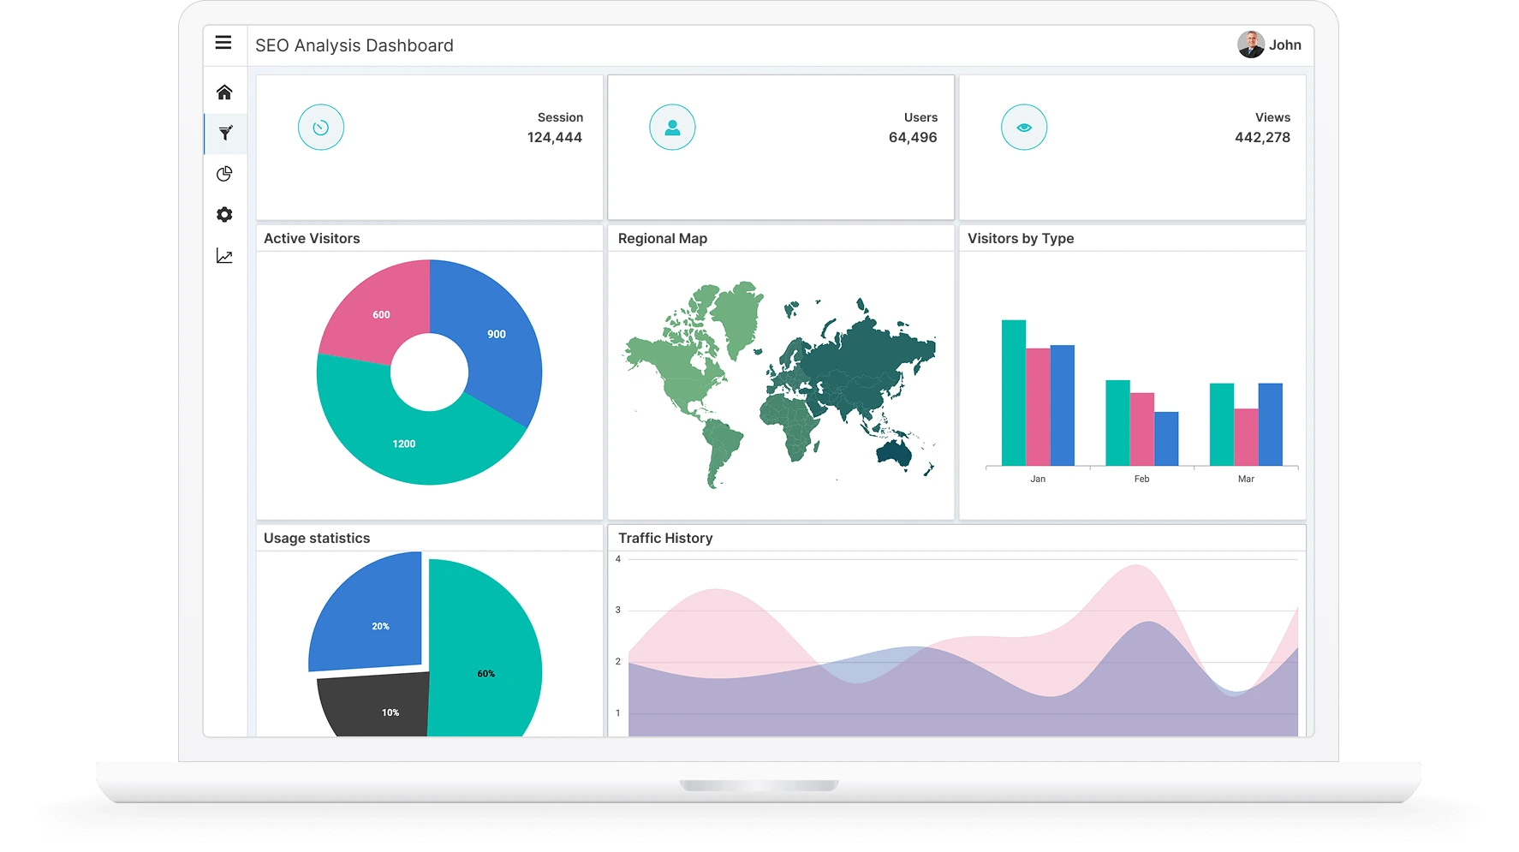Open the sidebar hamburger menu
This screenshot has height=852, width=1519.
point(224,42)
